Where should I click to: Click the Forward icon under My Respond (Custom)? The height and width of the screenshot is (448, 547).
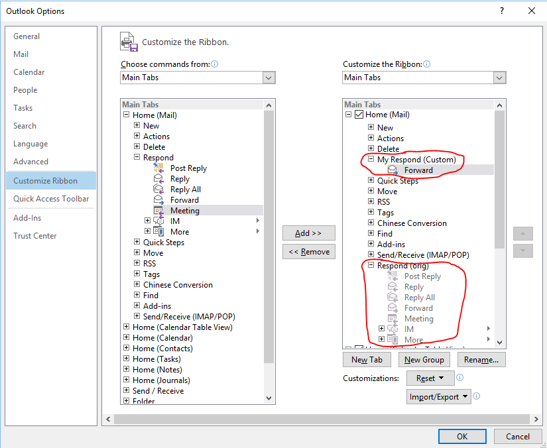(393, 170)
